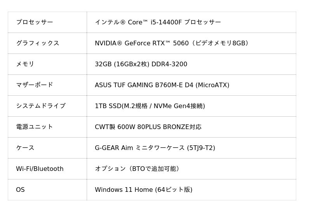Select the 32GB DDR4-3200 memory value
This screenshot has height=212, width=311.
pos(141,64)
